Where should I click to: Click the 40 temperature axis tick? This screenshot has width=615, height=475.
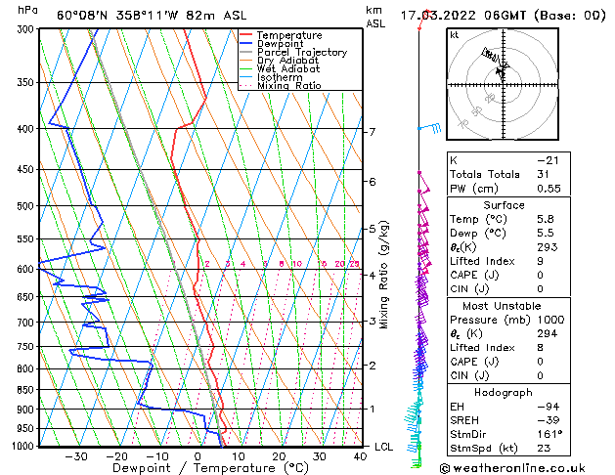(360, 456)
